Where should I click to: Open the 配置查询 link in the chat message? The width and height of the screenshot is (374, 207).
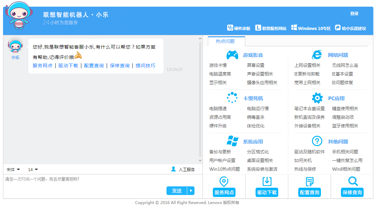pyautogui.click(x=94, y=66)
